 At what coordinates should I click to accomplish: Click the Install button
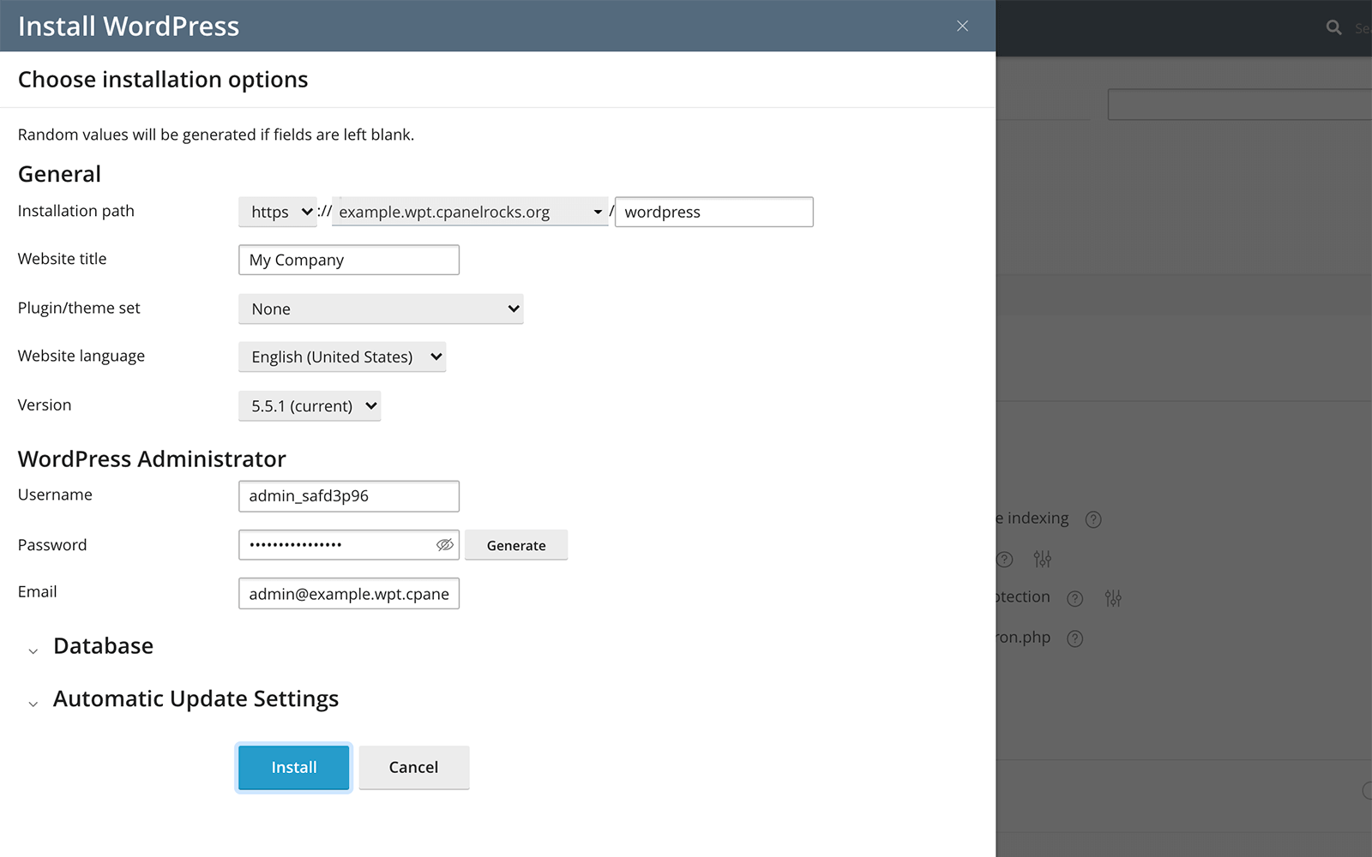coord(293,768)
